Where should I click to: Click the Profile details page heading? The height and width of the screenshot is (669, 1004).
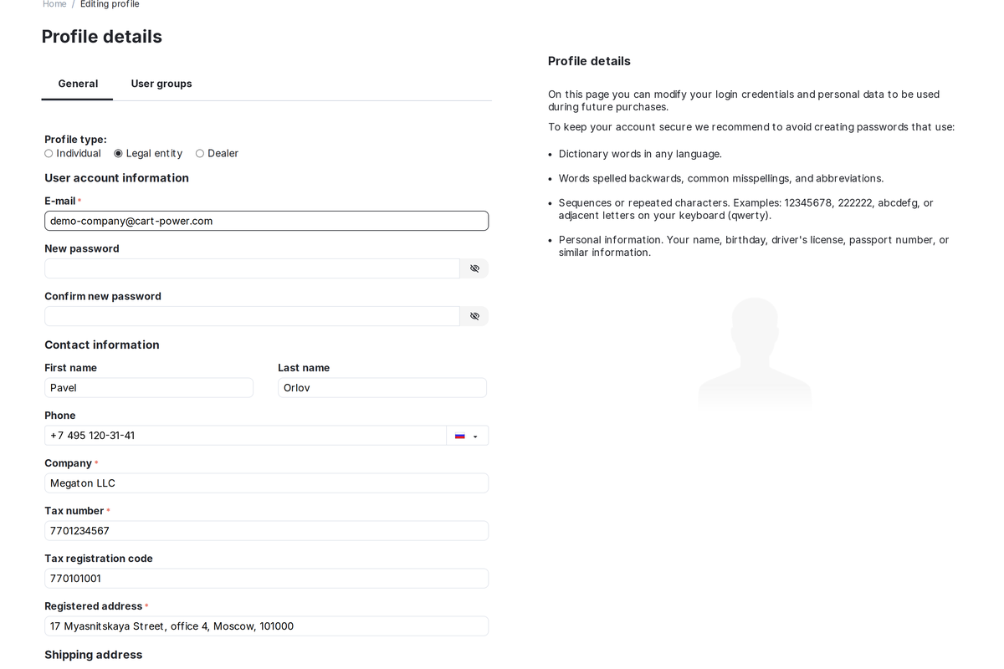[x=102, y=37]
